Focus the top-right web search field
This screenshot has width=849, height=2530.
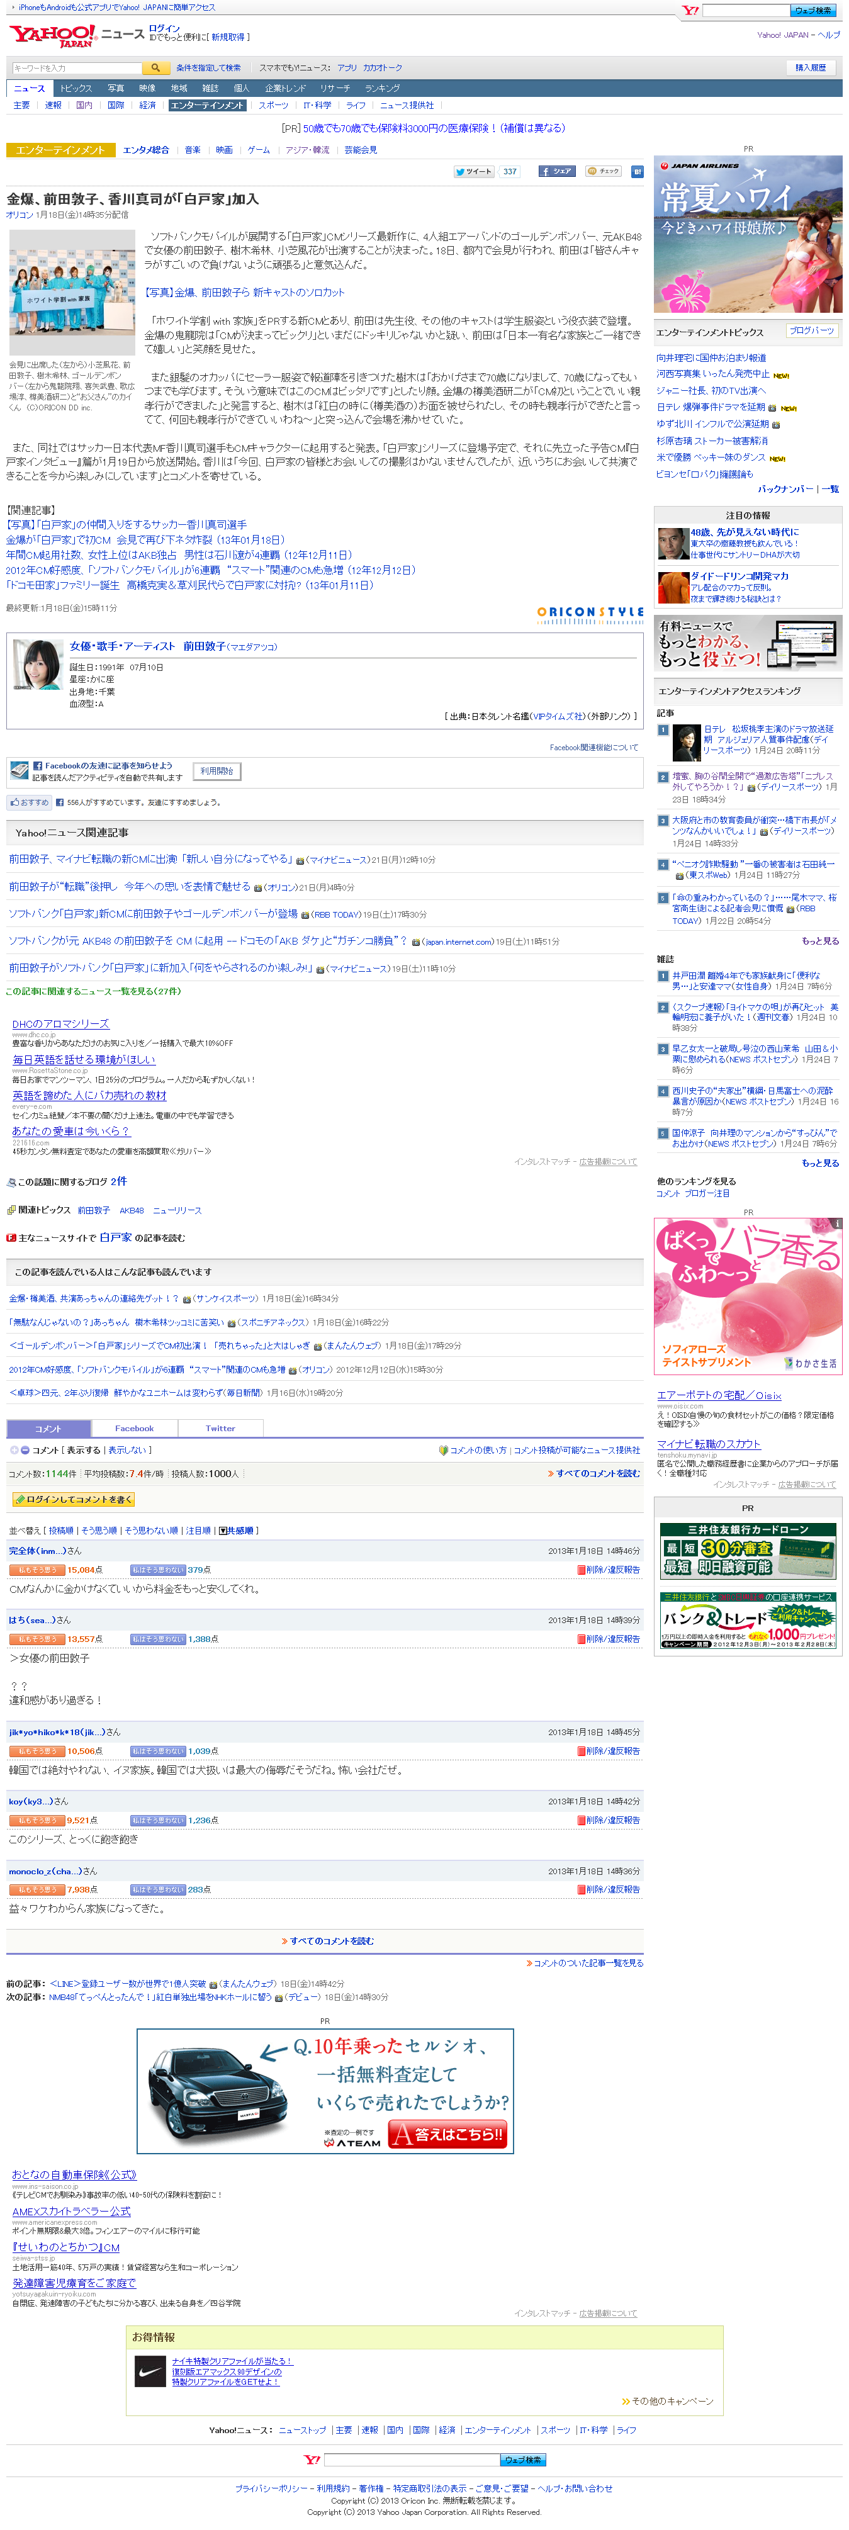pyautogui.click(x=746, y=10)
